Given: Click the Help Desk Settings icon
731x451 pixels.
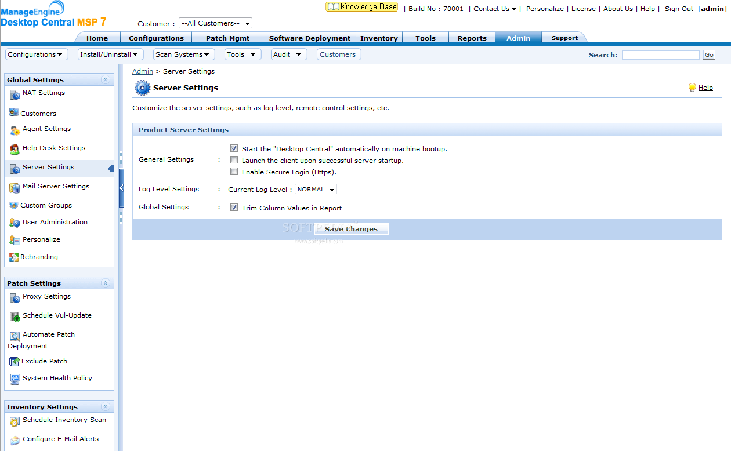Looking at the screenshot, I should click(15, 150).
